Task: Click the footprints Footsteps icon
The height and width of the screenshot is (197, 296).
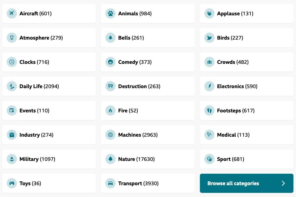Action: pos(209,110)
